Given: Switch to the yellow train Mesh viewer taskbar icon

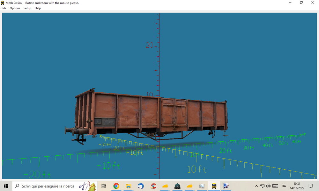Looking at the screenshot, I should click(214, 186).
